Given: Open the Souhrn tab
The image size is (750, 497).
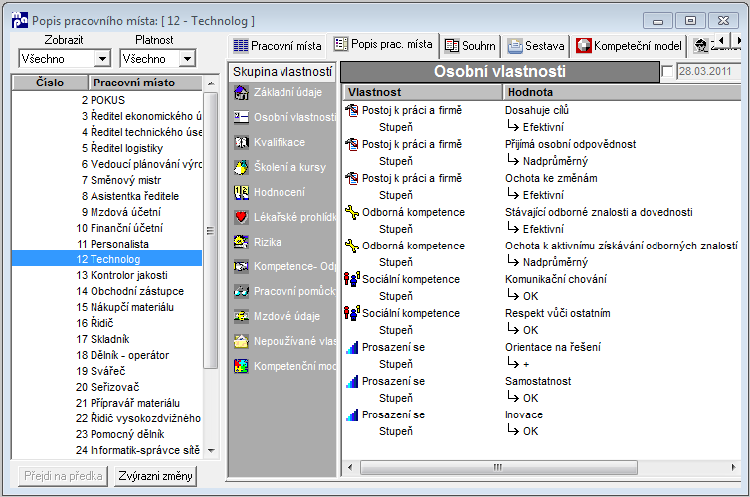Looking at the screenshot, I should [470, 46].
